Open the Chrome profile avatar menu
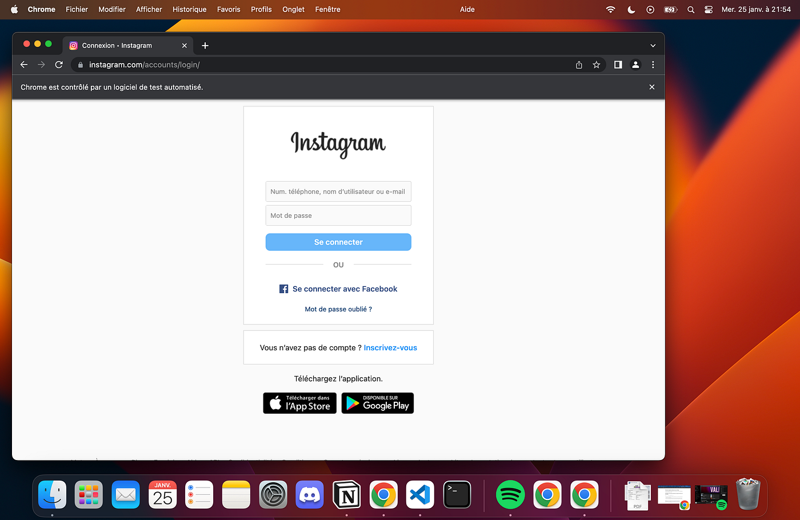 click(x=635, y=65)
